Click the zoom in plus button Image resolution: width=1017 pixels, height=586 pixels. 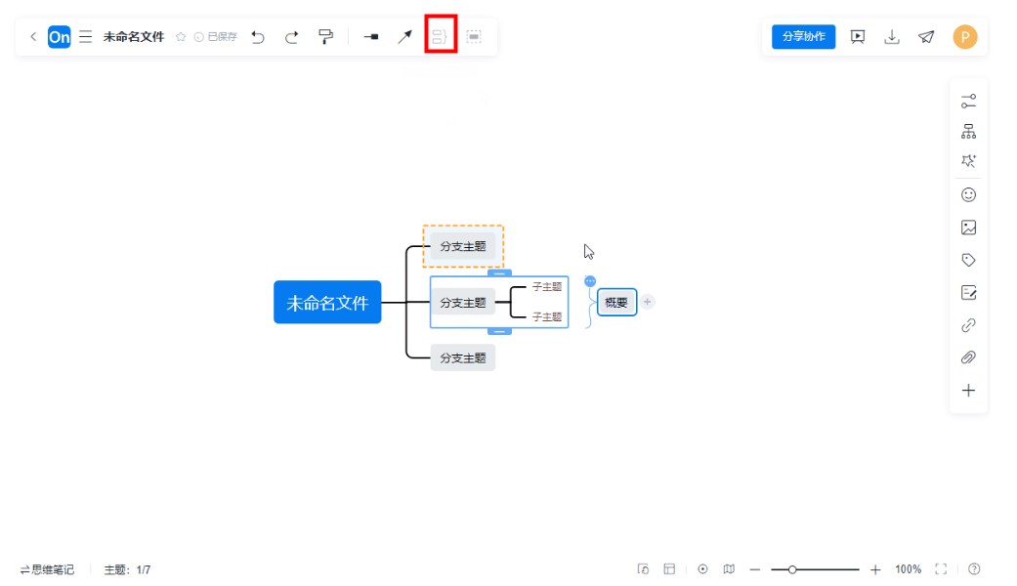(875, 569)
